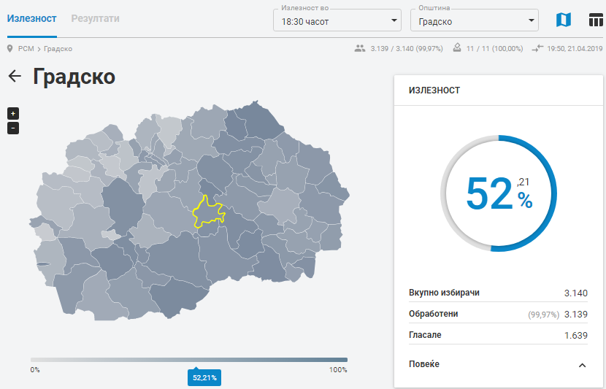Click the РСМ breadcrumb link
The image size is (606, 389).
26,49
